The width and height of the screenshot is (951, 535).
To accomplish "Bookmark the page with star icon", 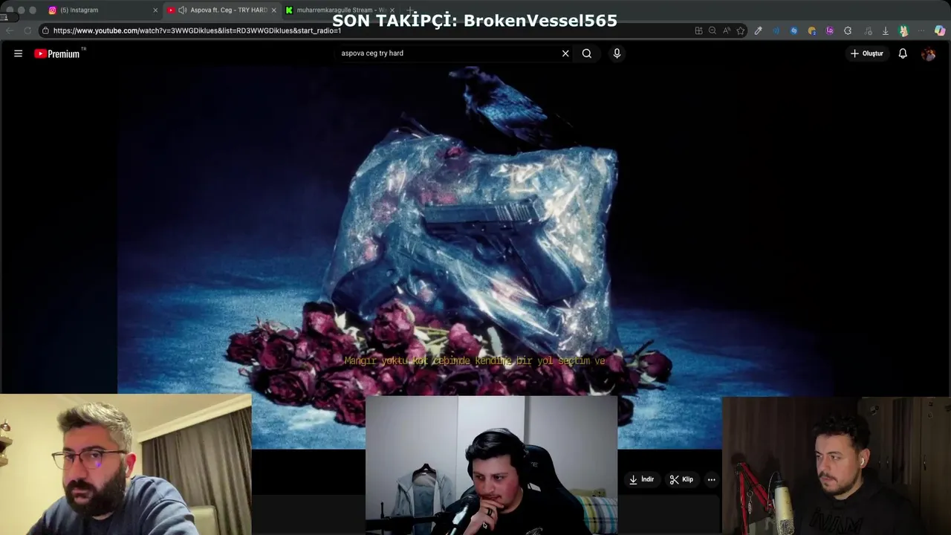I will (741, 30).
